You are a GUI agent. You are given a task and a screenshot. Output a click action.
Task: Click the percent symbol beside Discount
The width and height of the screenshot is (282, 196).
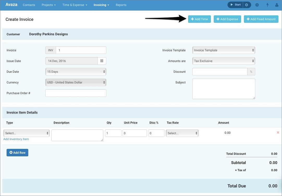coord(251,72)
